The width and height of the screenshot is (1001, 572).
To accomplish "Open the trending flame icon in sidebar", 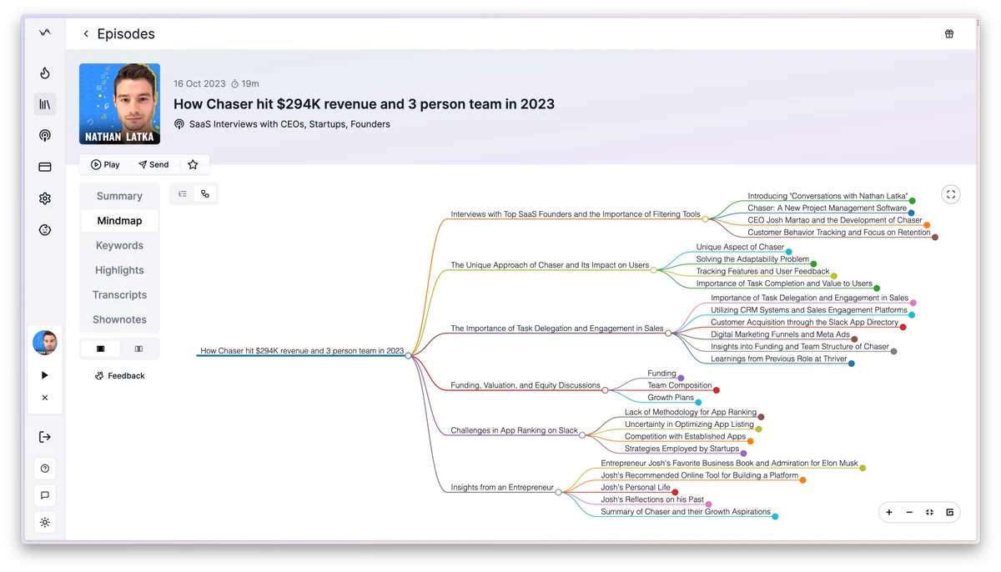I will (x=45, y=73).
